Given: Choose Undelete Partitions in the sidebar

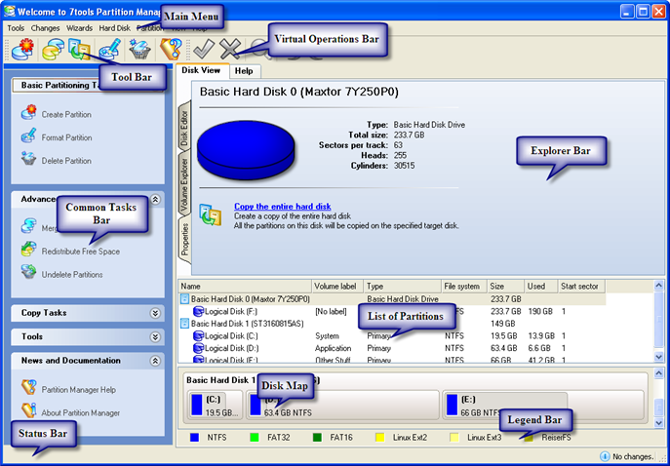Looking at the screenshot, I should click(x=71, y=275).
